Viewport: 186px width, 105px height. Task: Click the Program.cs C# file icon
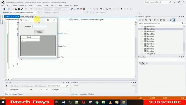point(145,54)
